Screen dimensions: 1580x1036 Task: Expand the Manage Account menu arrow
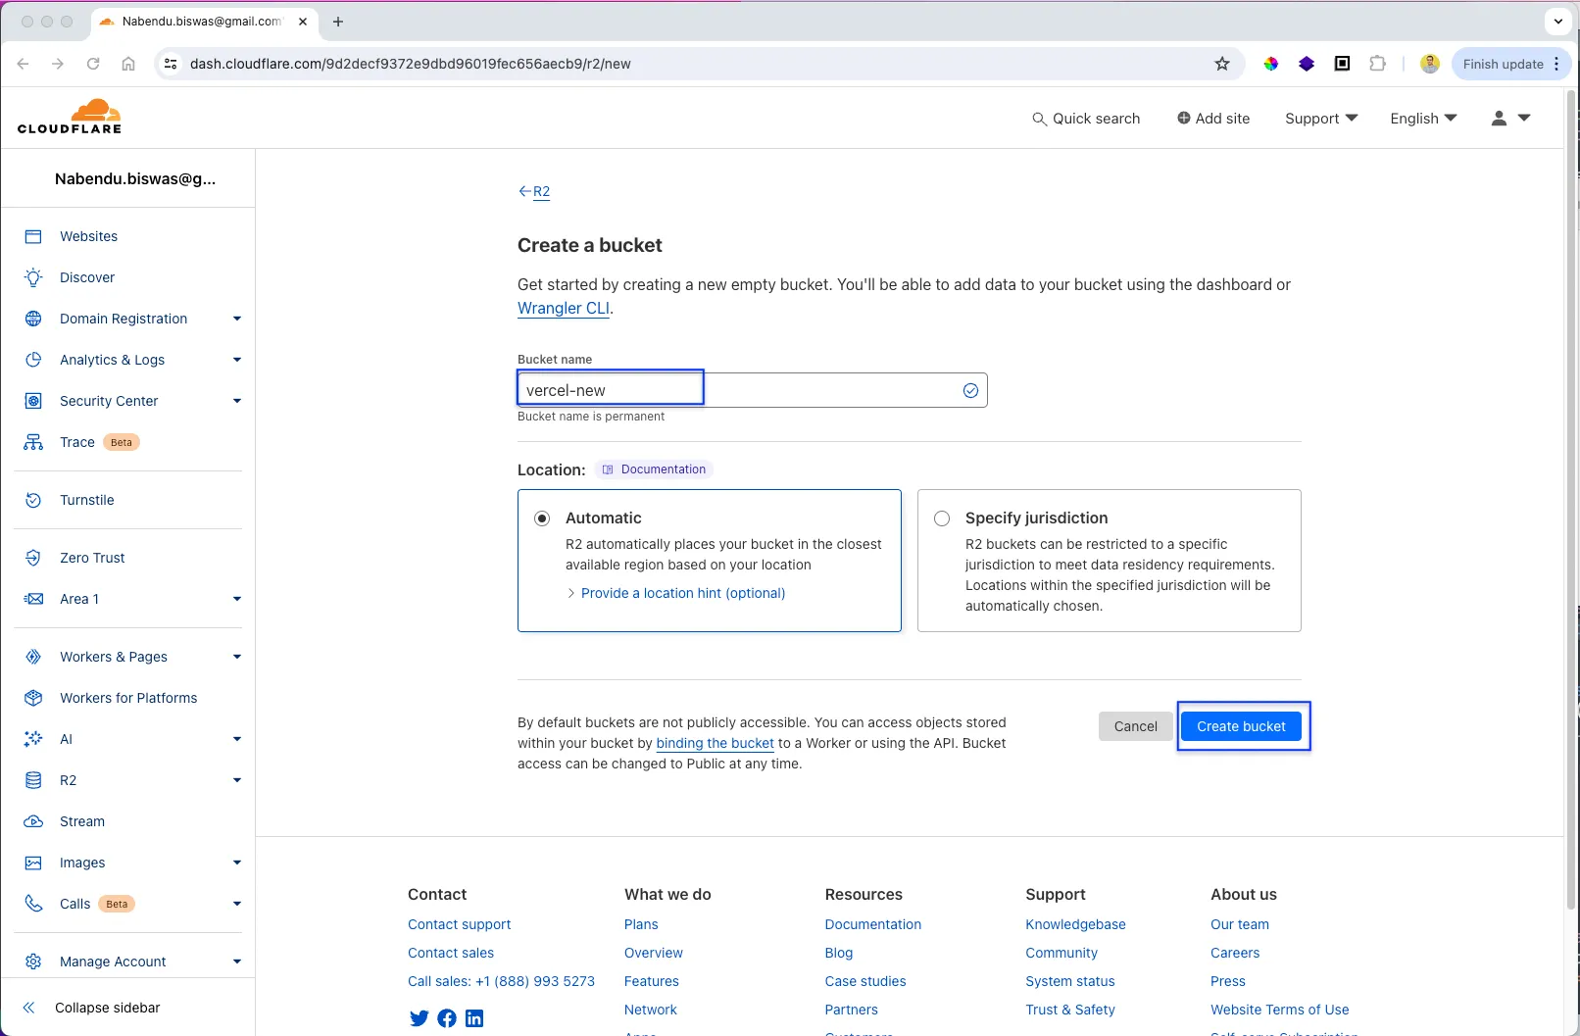point(237,962)
